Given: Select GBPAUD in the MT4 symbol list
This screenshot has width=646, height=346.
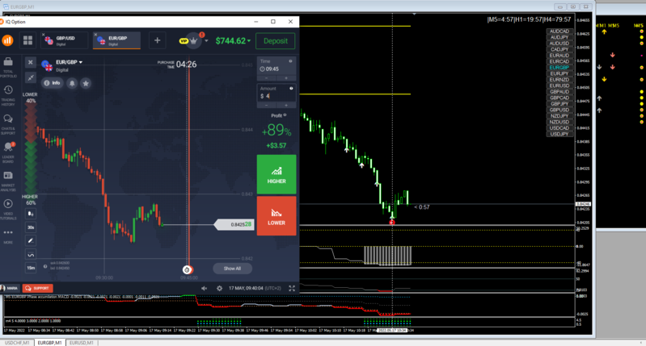Looking at the screenshot, I should click(x=559, y=92).
